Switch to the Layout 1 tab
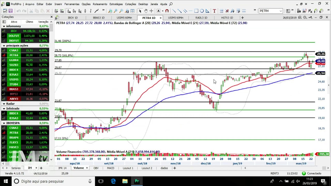Image resolution: width=331 pixels, height=186 pixels. click(128, 168)
